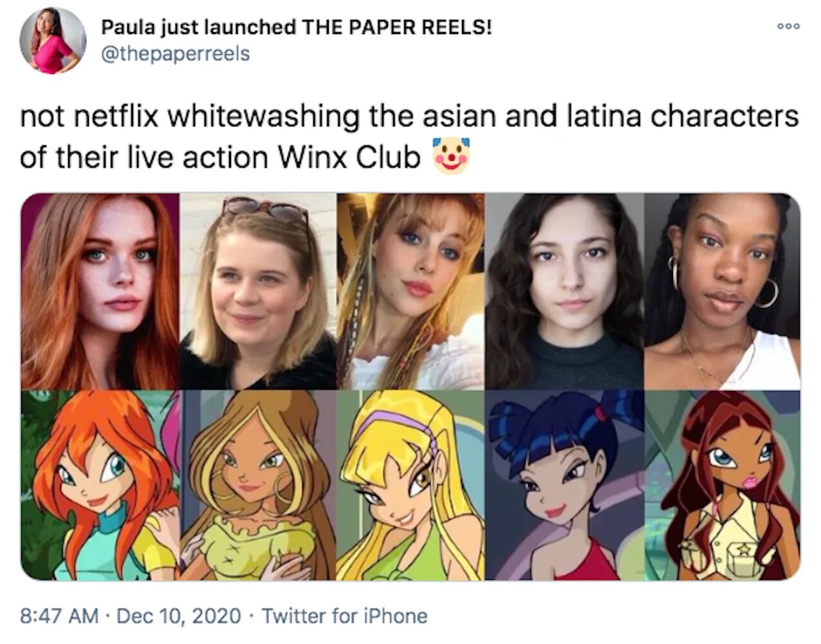Open cartoon of fairy with dark blue pigtails
The width and height of the screenshot is (821, 644).
click(x=564, y=485)
